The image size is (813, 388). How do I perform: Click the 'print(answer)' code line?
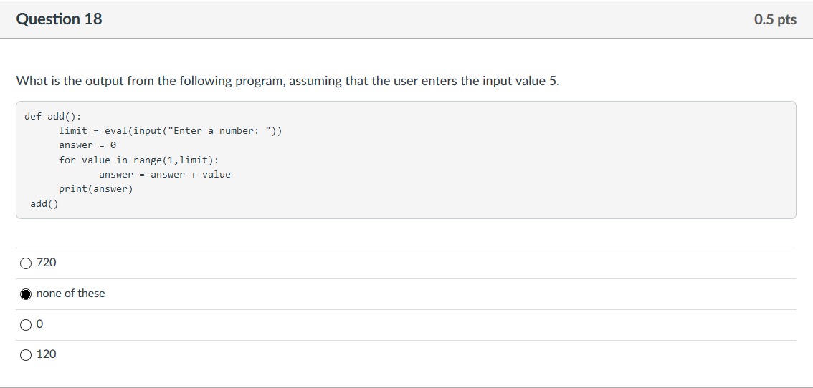(96, 189)
